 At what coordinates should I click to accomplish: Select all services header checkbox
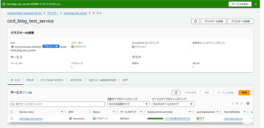(12, 112)
